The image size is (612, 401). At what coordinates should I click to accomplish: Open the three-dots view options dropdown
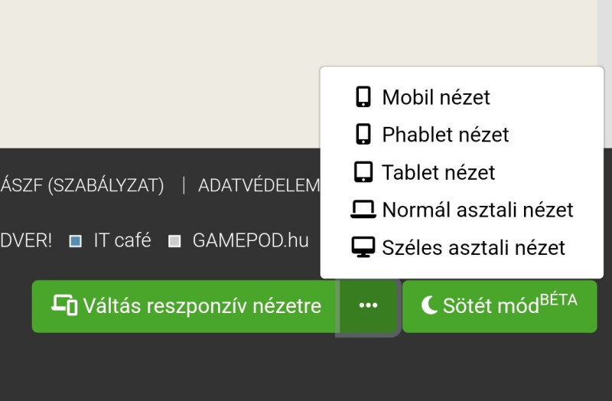coord(368,307)
